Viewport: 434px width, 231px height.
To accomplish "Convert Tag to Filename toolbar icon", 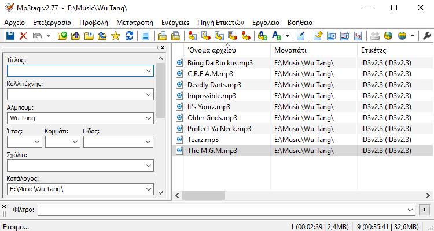I will pyautogui.click(x=192, y=36).
